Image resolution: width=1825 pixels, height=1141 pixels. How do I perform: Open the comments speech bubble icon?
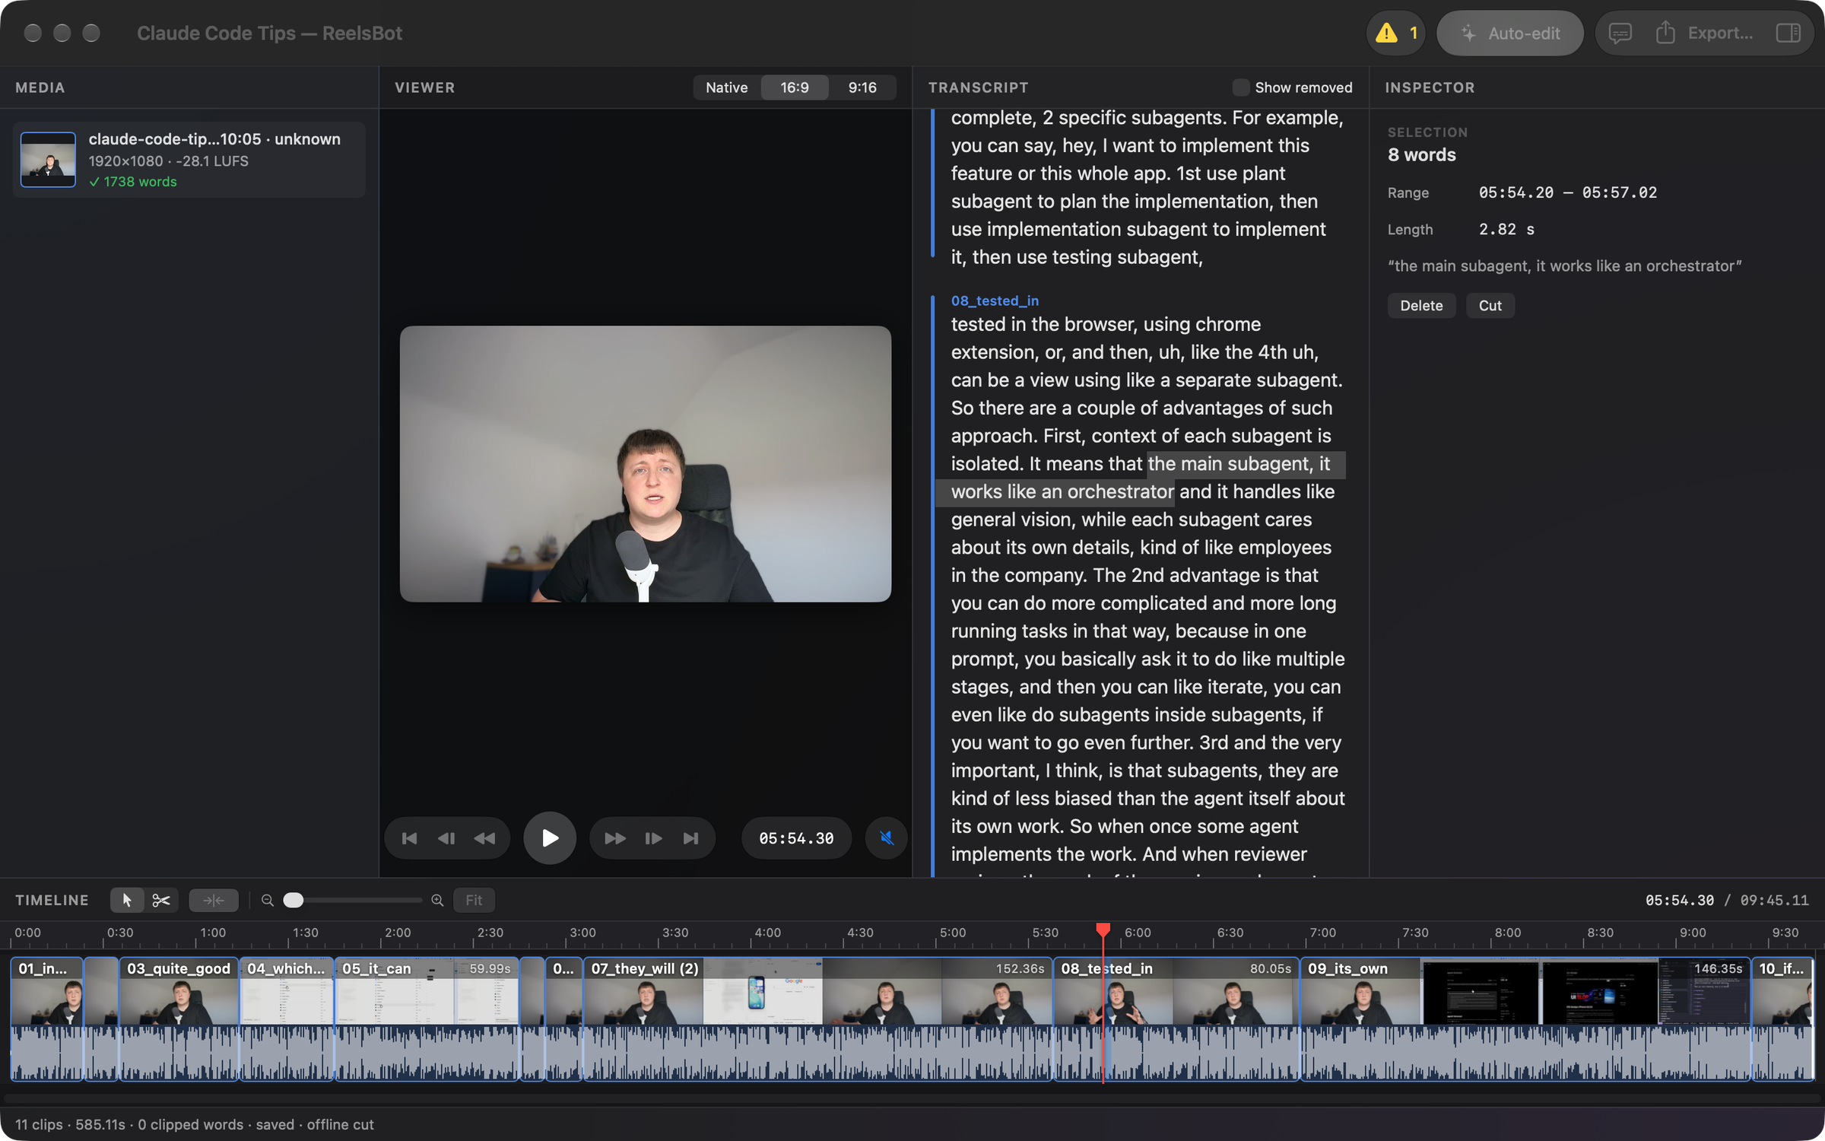pos(1620,33)
